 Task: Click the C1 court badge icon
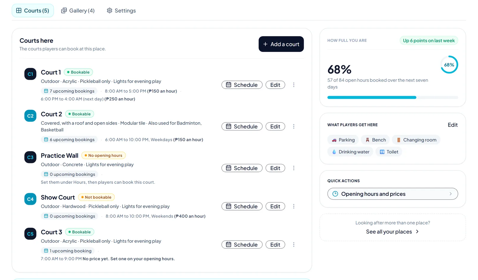click(30, 74)
